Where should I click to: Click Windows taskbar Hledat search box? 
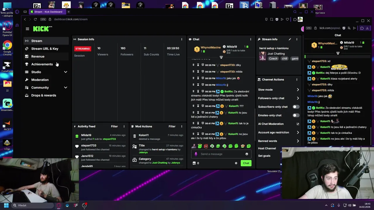[32, 205]
